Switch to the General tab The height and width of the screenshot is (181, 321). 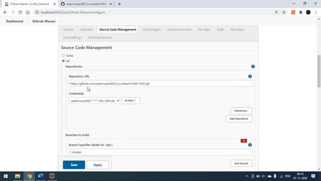68,30
